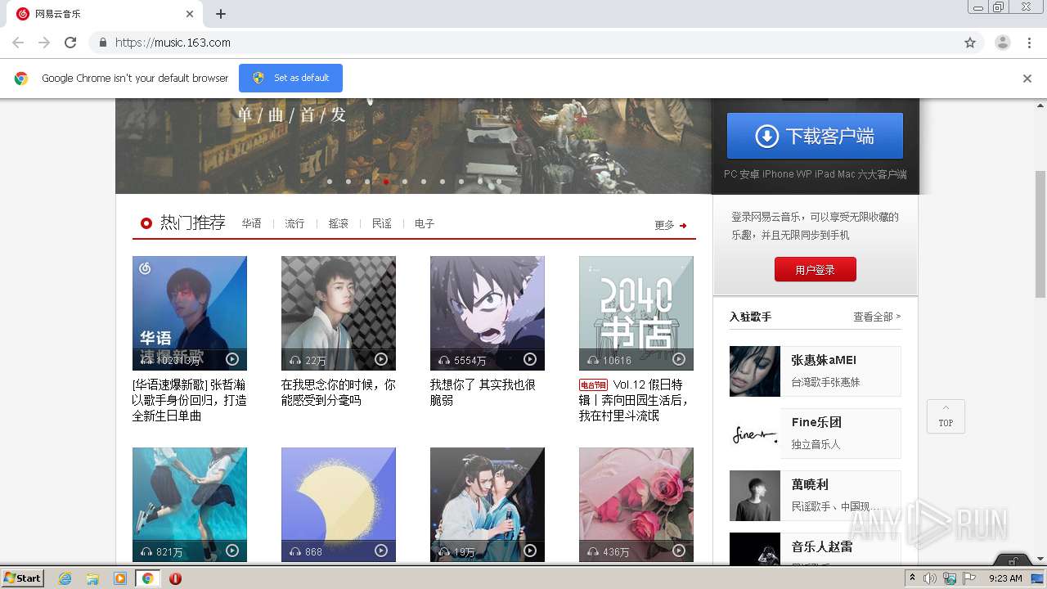Click the 用户登录 login button
1047x589 pixels.
[x=816, y=269]
